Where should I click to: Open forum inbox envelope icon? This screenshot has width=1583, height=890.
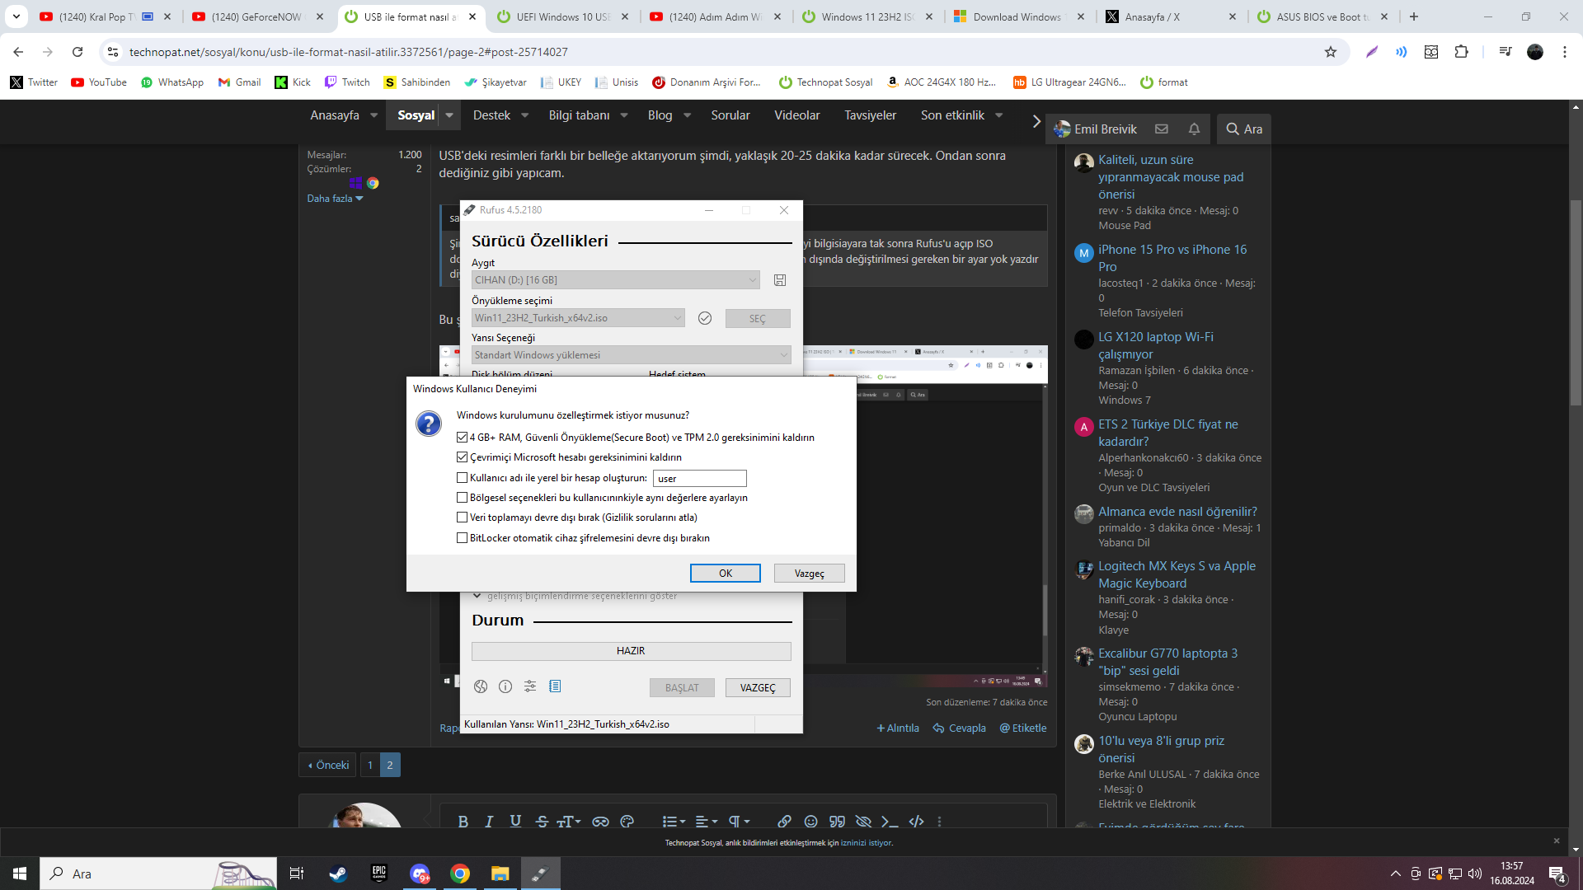click(1162, 129)
